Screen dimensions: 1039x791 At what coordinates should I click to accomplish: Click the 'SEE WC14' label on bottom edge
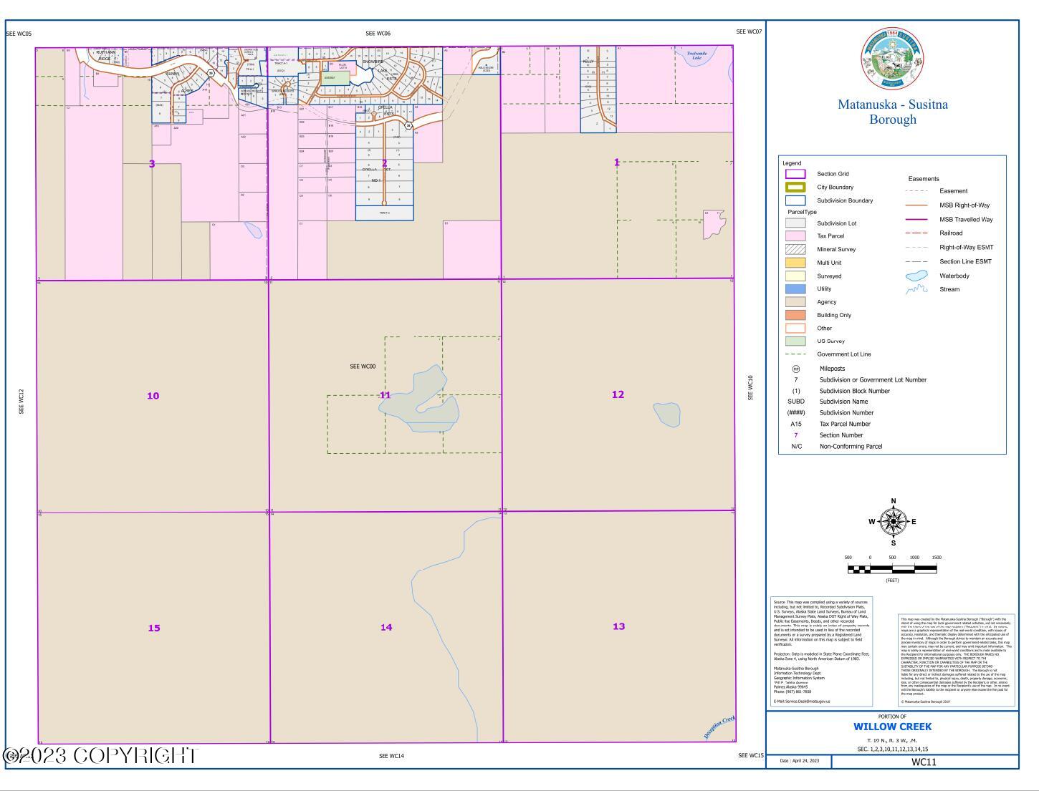click(x=391, y=756)
